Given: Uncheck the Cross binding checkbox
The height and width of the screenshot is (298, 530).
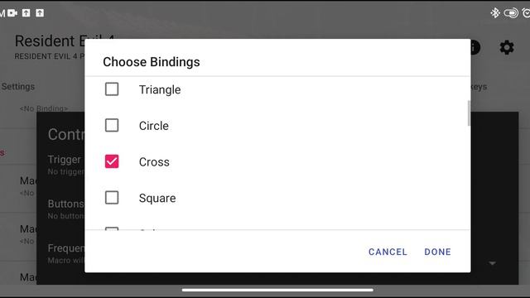Looking at the screenshot, I should coord(112,161).
